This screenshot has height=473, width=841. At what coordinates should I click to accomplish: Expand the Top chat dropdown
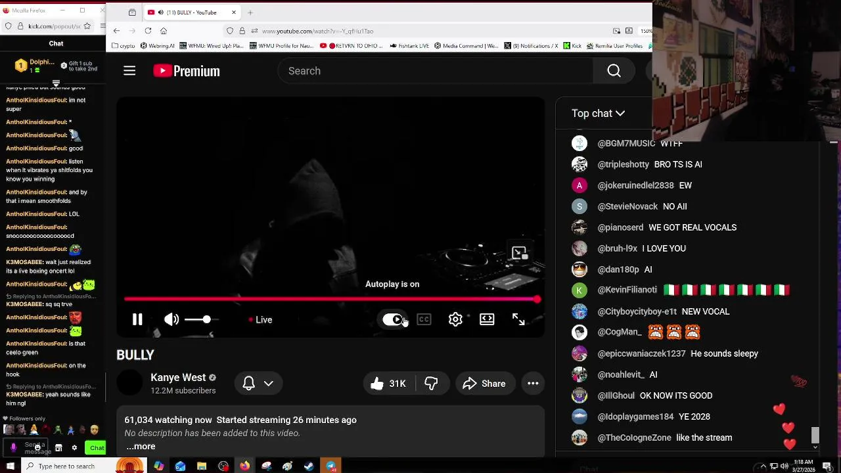598,114
